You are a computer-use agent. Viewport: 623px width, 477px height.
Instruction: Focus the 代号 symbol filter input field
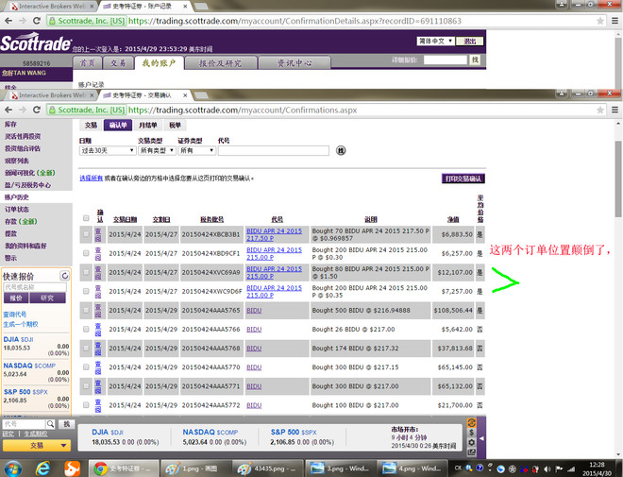(x=274, y=150)
